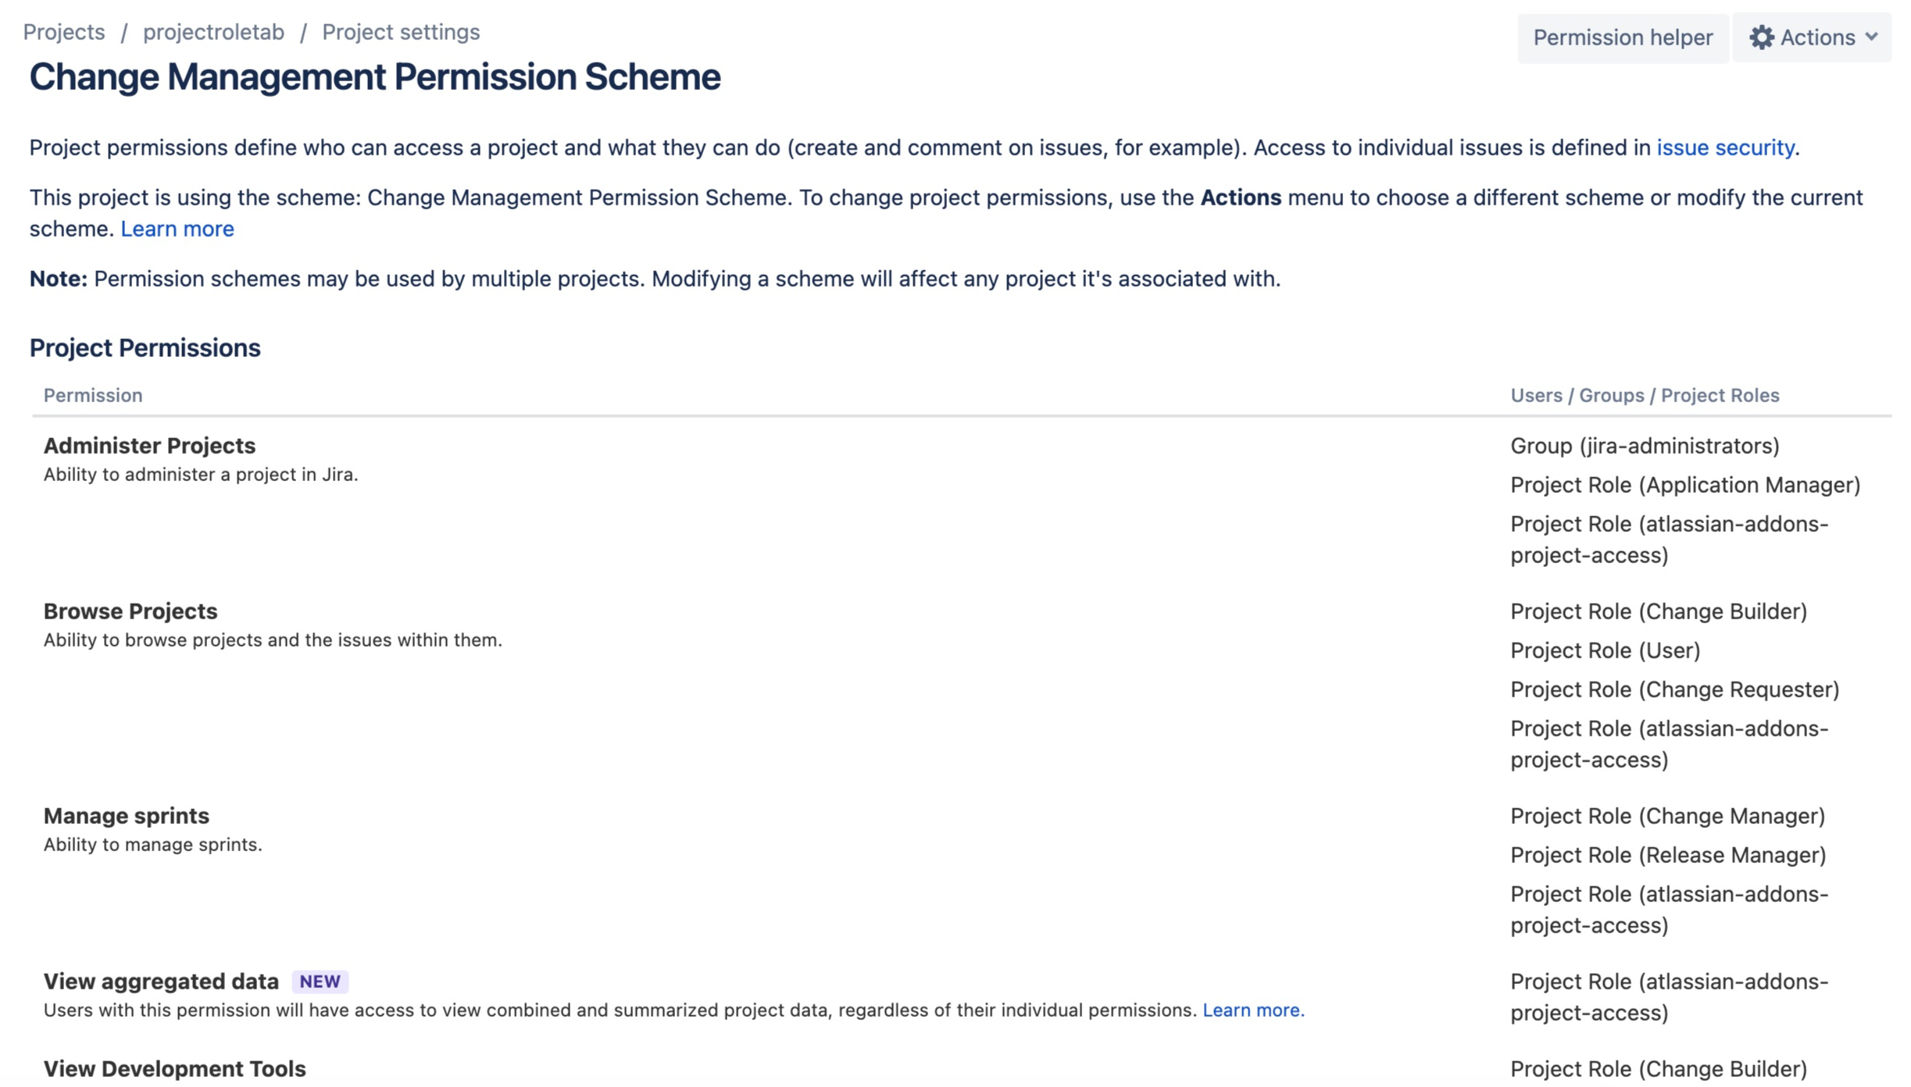Click the Users / Groups / Project Roles header
The width and height of the screenshot is (1911, 1087).
[x=1645, y=396]
